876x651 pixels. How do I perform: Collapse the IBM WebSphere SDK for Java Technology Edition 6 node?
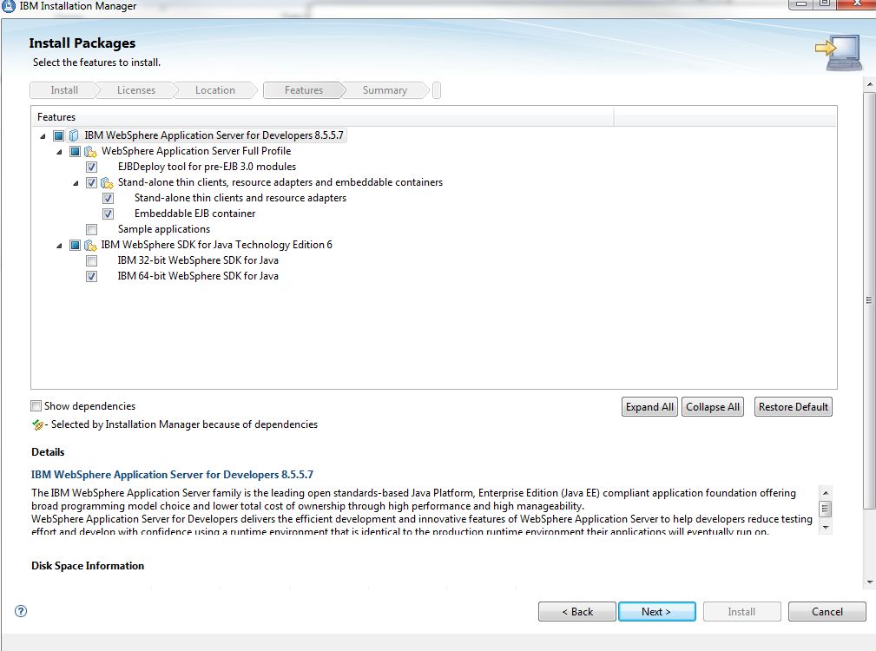point(59,246)
